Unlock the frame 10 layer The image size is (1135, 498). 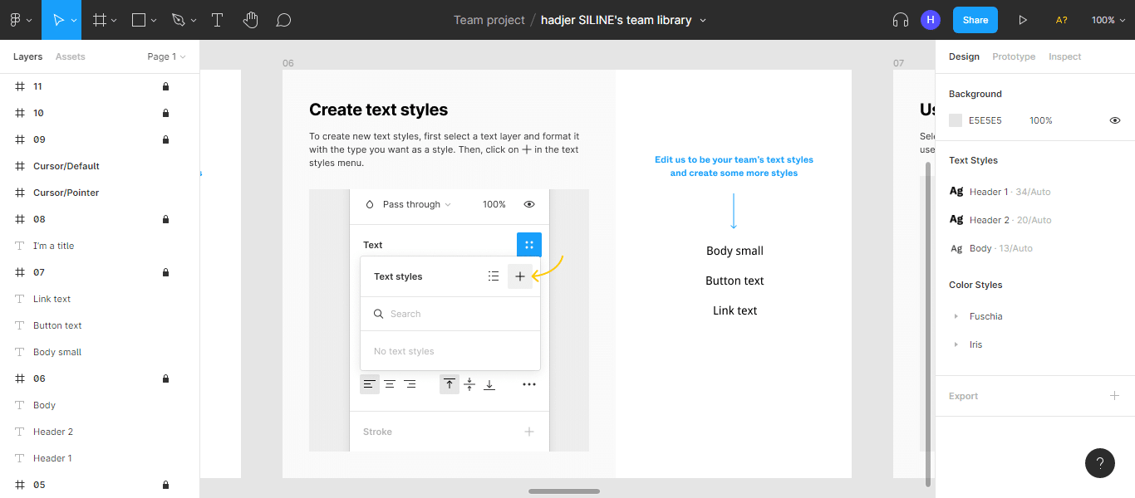[x=165, y=113]
